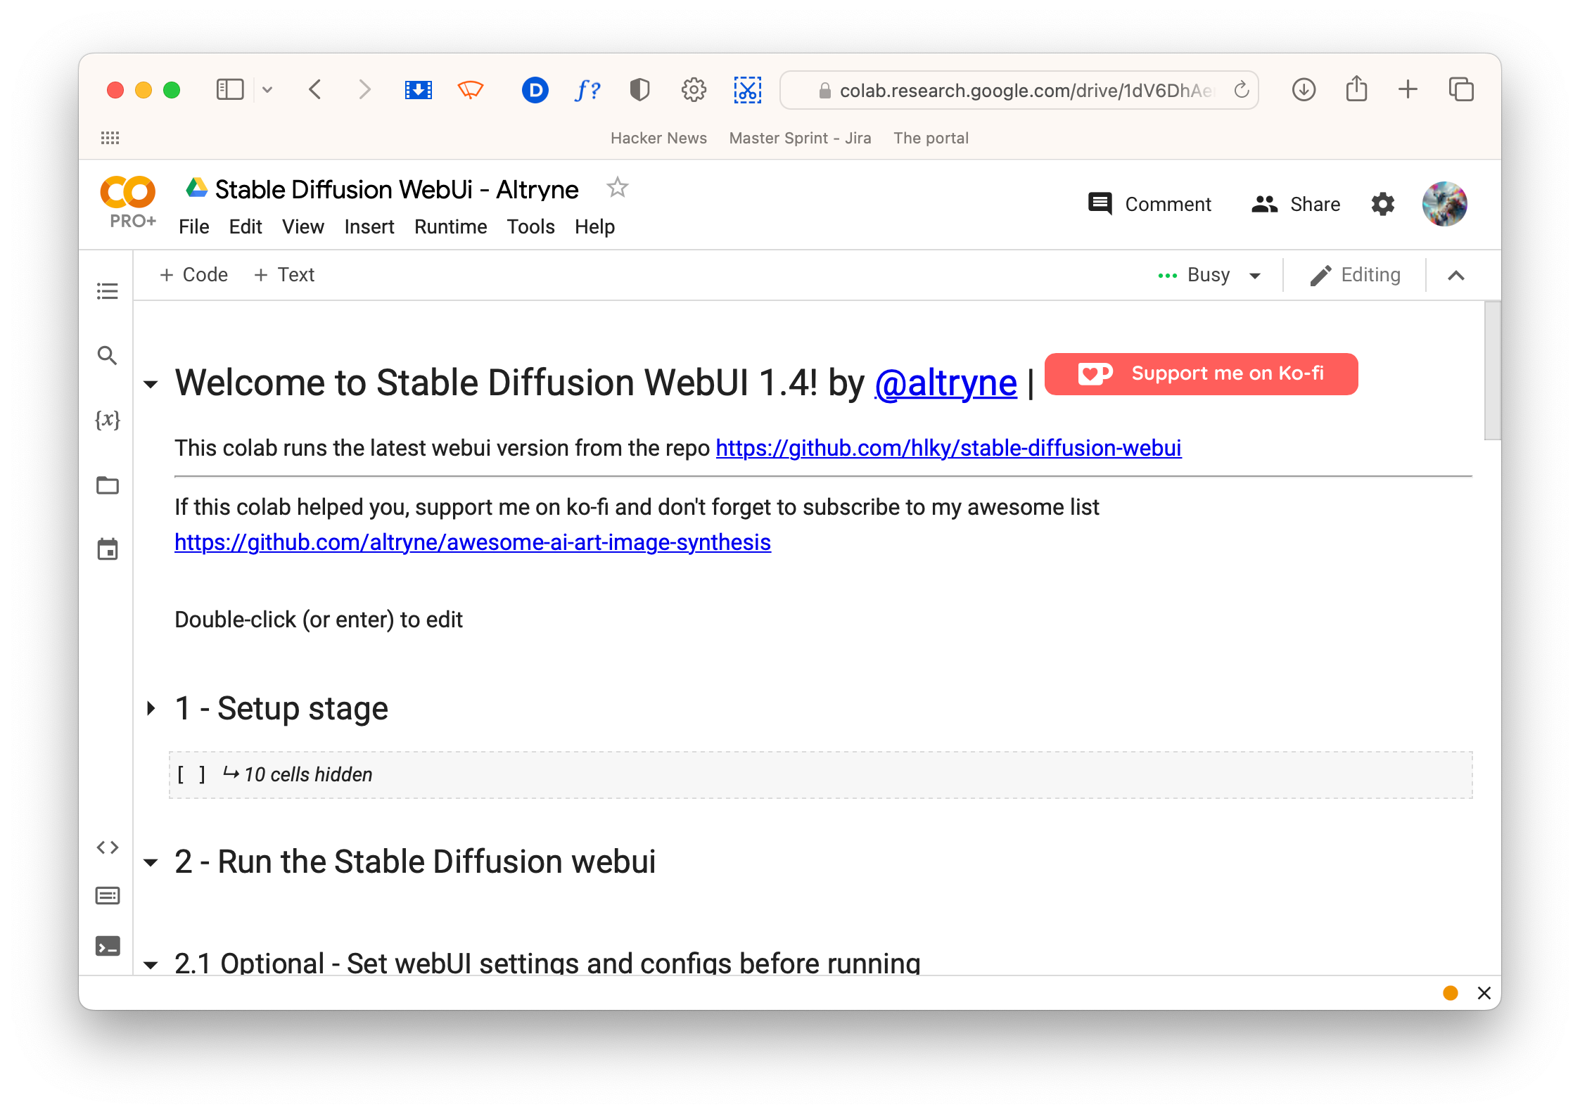Collapse the 2.1 Optional settings section
The image size is (1580, 1114).
[x=151, y=965]
